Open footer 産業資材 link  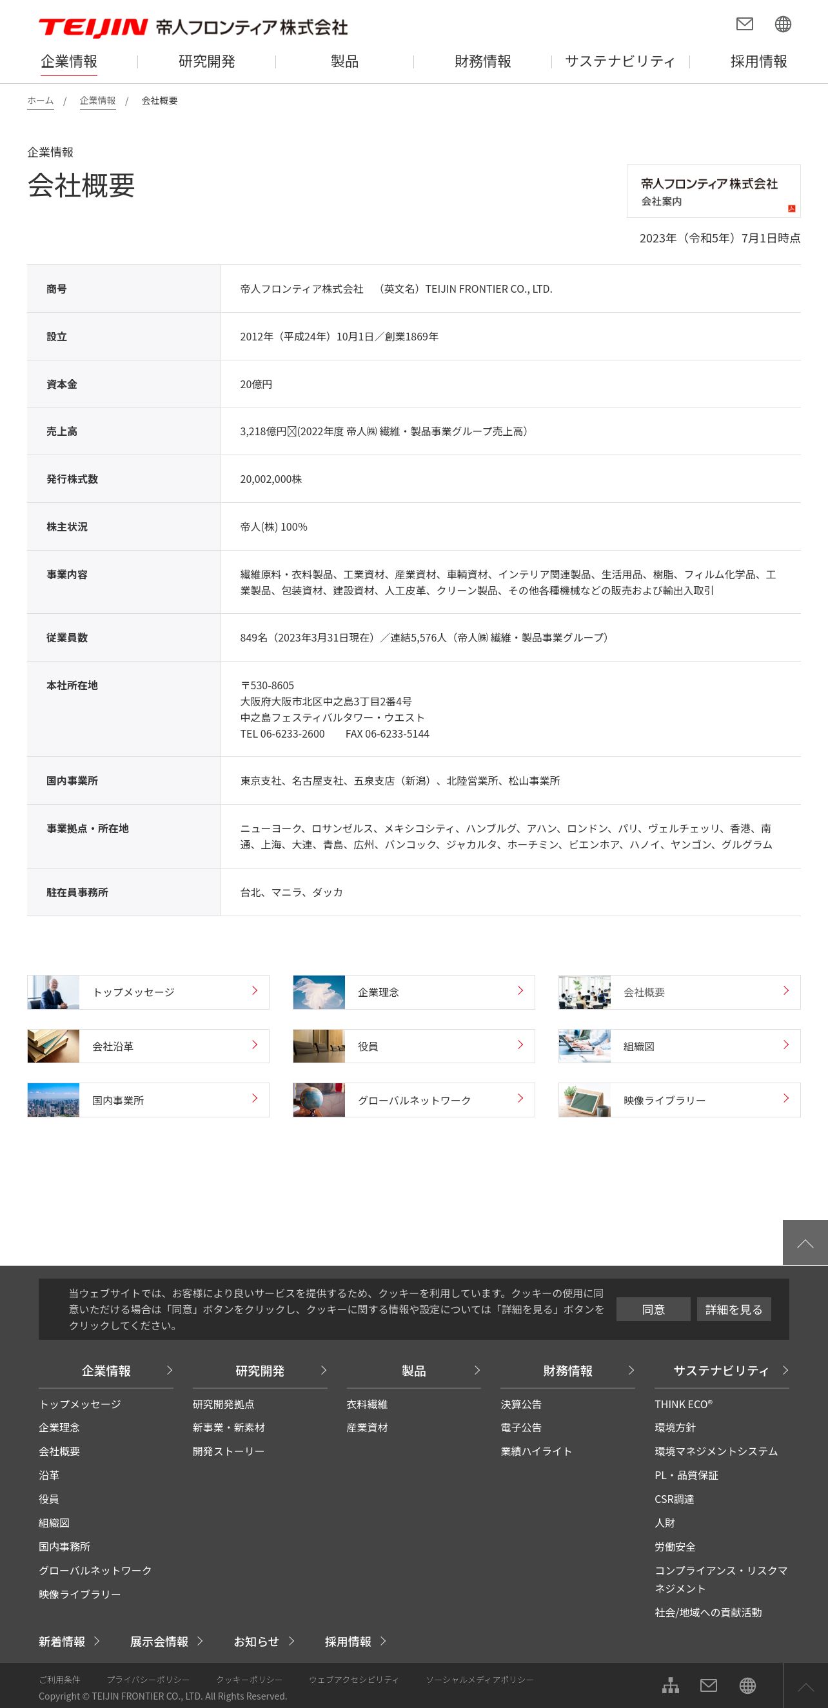pos(368,1428)
